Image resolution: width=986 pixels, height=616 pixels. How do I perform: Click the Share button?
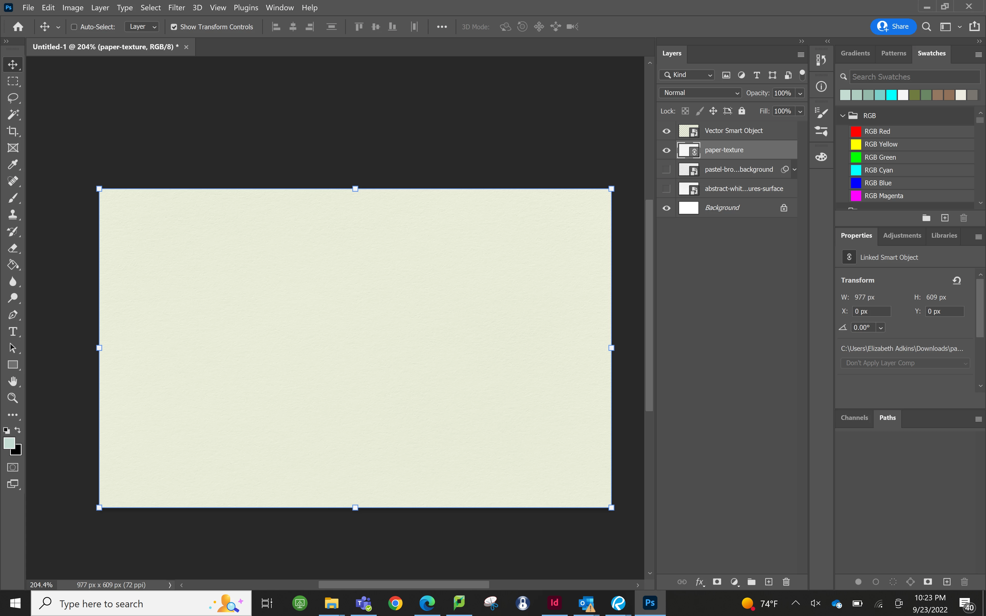[x=893, y=26]
